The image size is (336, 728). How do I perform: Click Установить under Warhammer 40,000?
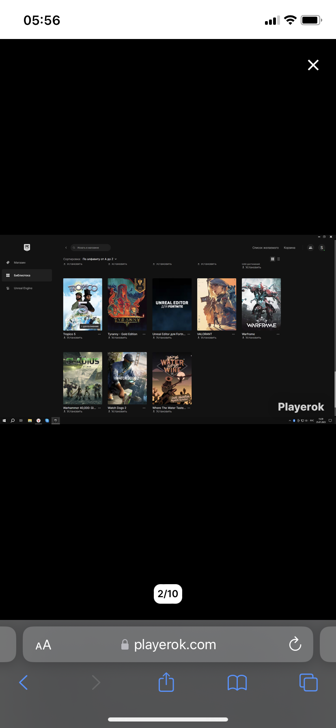[x=73, y=412]
